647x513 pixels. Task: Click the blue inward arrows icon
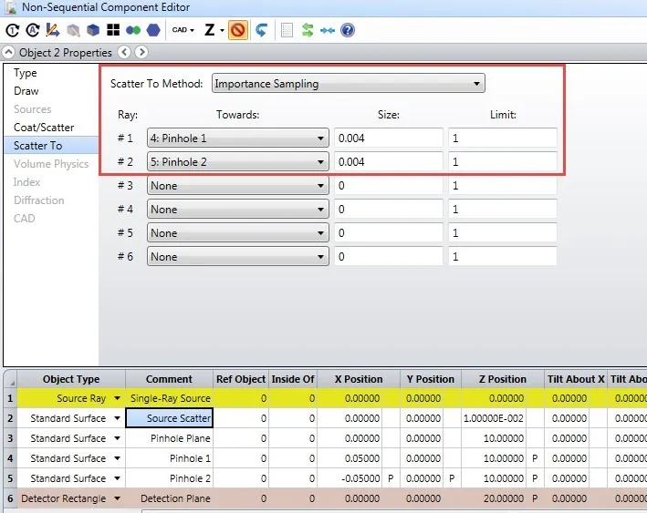tap(328, 30)
